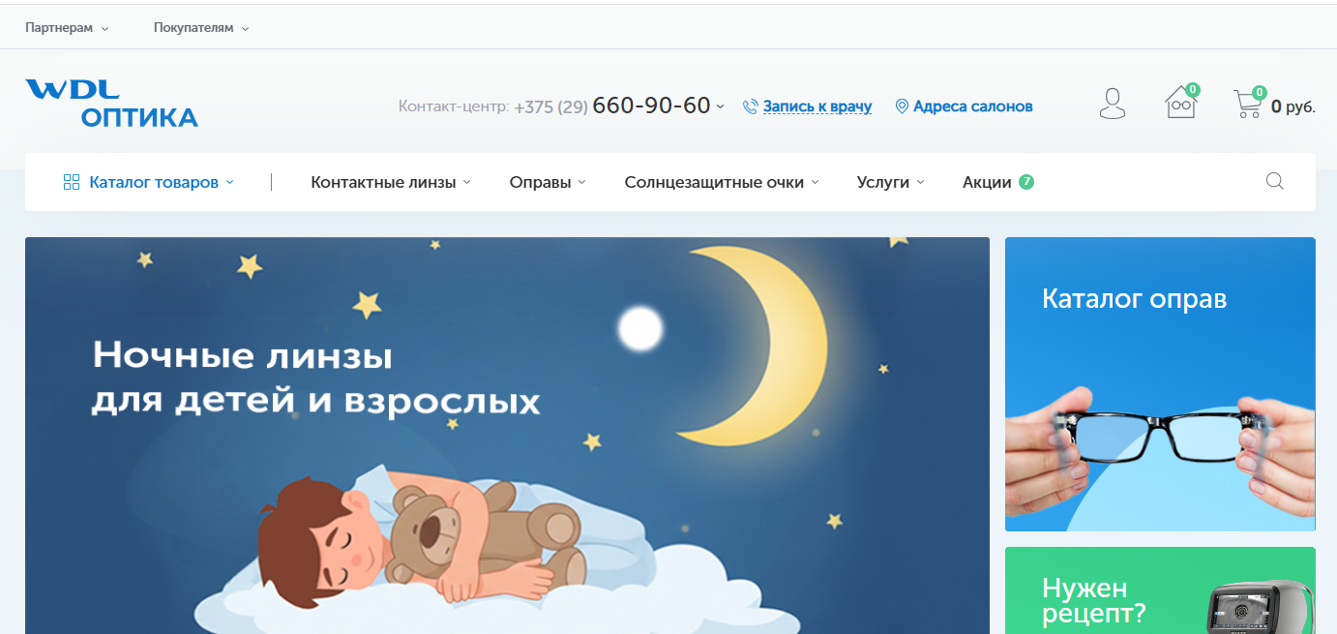The image size is (1337, 634).
Task: Open the Солнцезащитные очки menu
Action: point(722,182)
